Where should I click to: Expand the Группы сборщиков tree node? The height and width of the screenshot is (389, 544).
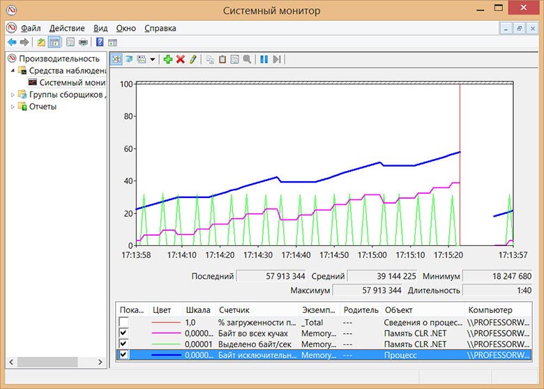pos(13,95)
